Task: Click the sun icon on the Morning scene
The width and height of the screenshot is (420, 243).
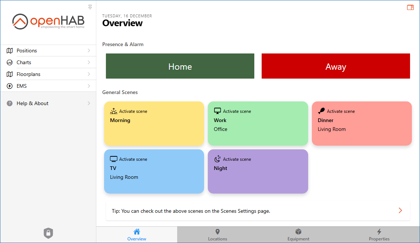Action: tap(114, 111)
